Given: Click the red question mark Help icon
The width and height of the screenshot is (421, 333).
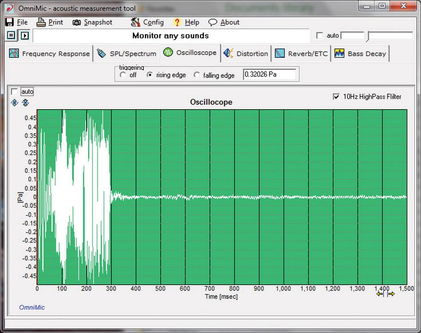Looking at the screenshot, I should pyautogui.click(x=177, y=22).
